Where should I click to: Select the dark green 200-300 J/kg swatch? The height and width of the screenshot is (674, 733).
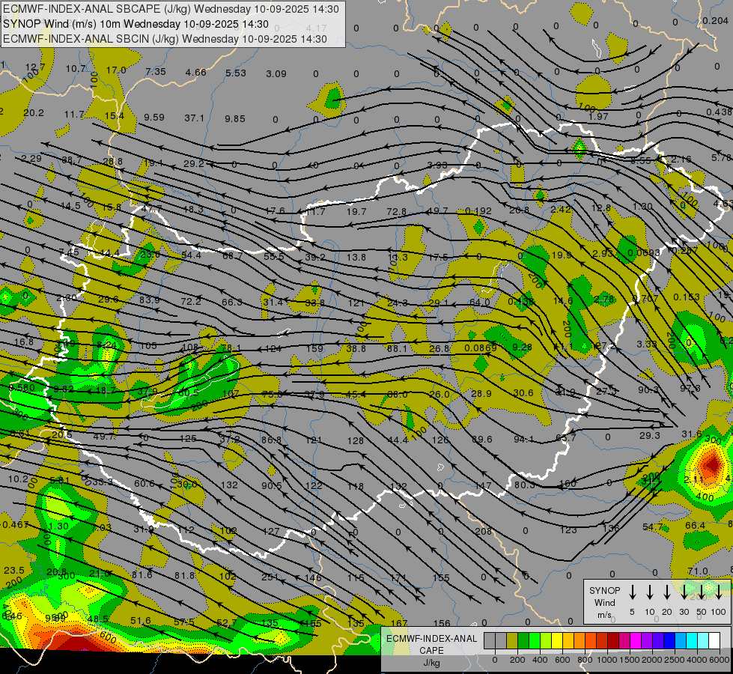[x=523, y=640]
